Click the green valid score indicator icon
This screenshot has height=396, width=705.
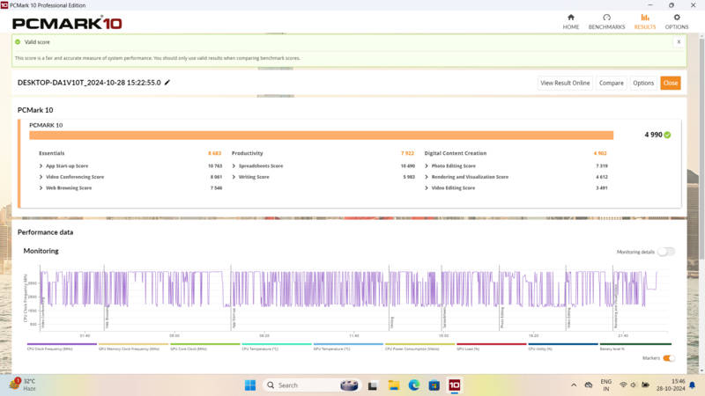pyautogui.click(x=18, y=41)
